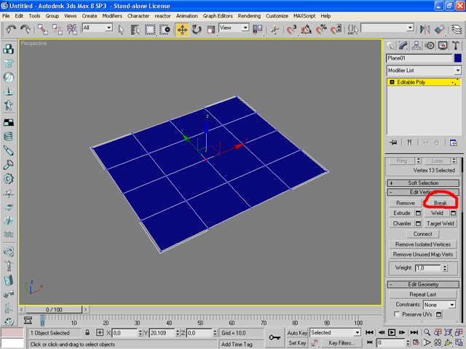Toggle Show End Result icon

point(409,143)
